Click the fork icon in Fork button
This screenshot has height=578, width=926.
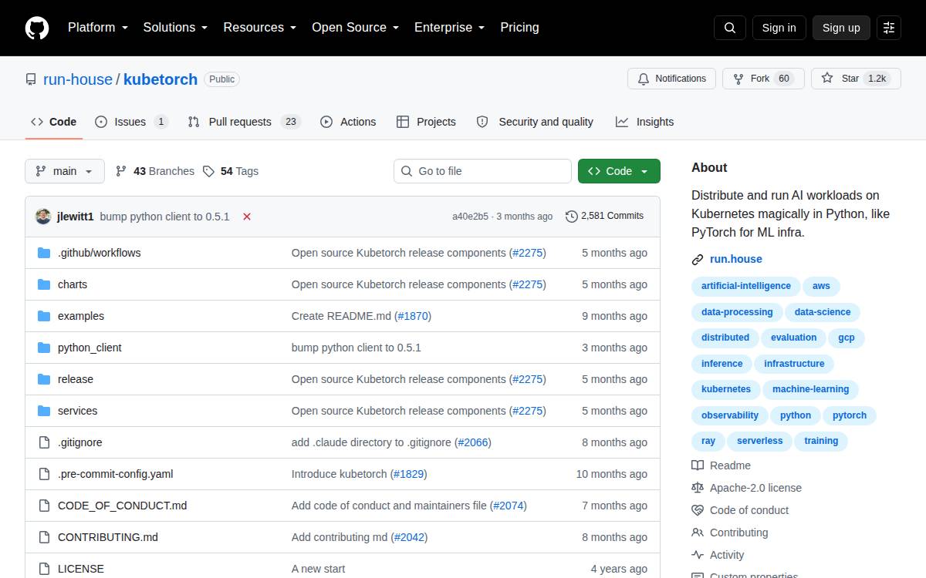click(x=738, y=79)
